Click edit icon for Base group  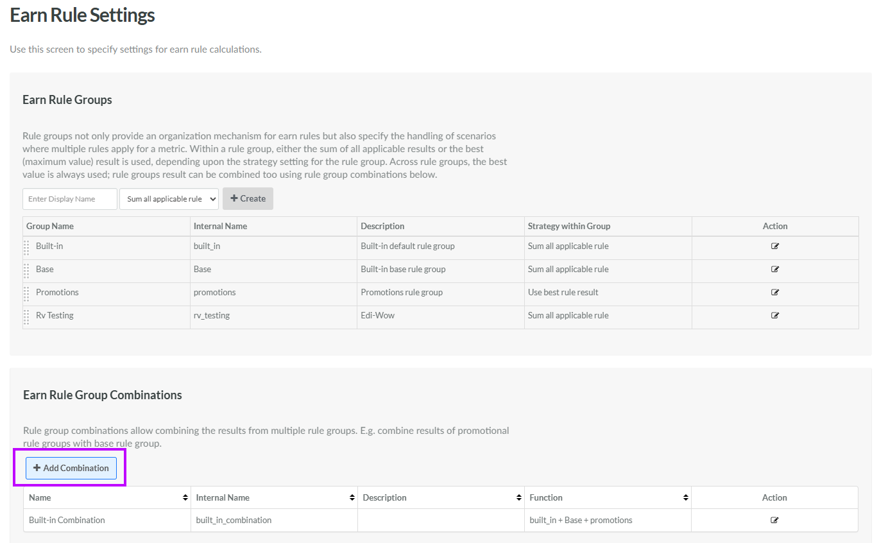click(x=774, y=269)
